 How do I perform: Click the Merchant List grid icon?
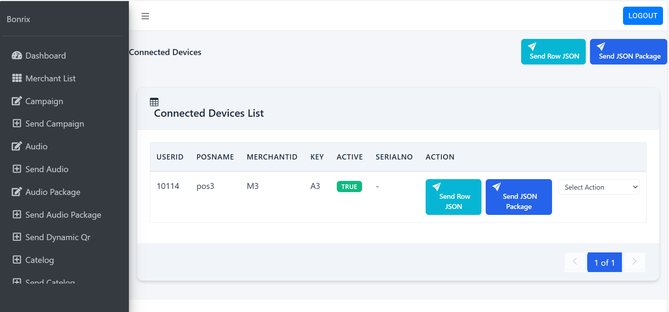click(x=17, y=78)
